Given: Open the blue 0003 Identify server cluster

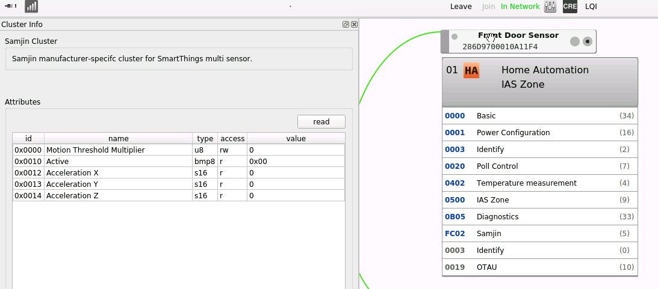Looking at the screenshot, I should tap(540, 150).
